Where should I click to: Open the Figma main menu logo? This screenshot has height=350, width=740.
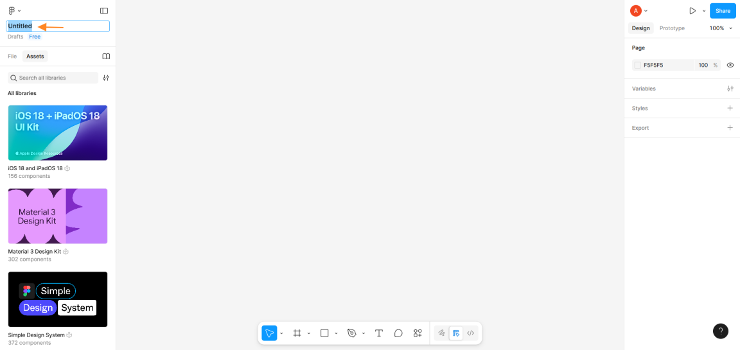12,11
